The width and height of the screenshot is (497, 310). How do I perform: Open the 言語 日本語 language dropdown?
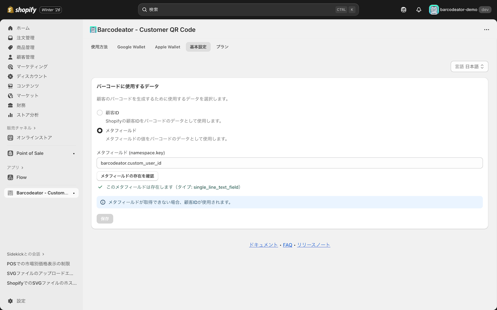(469, 66)
